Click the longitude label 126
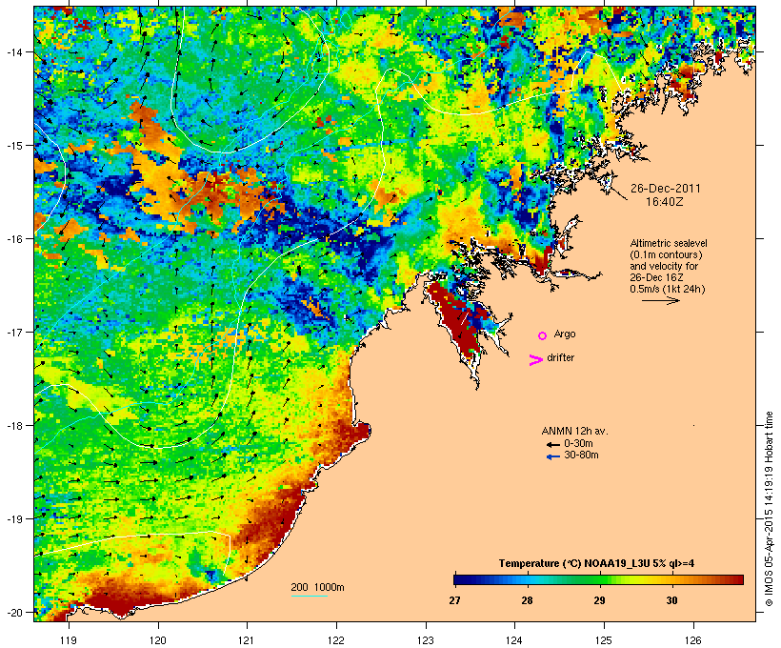Viewport: 781px width, 648px height. pos(692,640)
